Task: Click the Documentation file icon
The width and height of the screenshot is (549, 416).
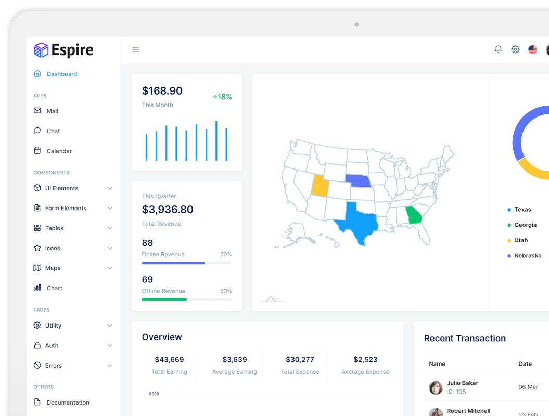Action: [x=37, y=401]
